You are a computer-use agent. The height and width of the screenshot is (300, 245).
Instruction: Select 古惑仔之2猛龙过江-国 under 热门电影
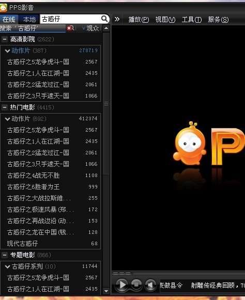tap(51, 153)
